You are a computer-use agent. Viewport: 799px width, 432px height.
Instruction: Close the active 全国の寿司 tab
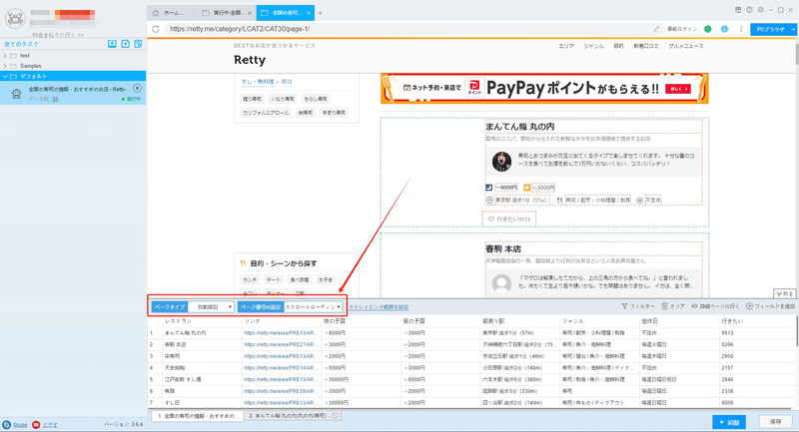[x=309, y=13]
